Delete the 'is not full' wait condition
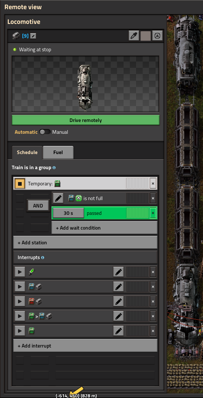This screenshot has height=398, width=203. (153, 198)
